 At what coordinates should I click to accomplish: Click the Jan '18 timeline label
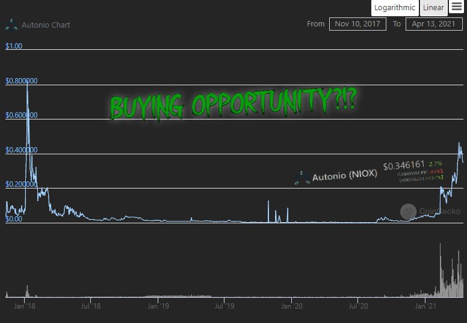[x=25, y=306]
